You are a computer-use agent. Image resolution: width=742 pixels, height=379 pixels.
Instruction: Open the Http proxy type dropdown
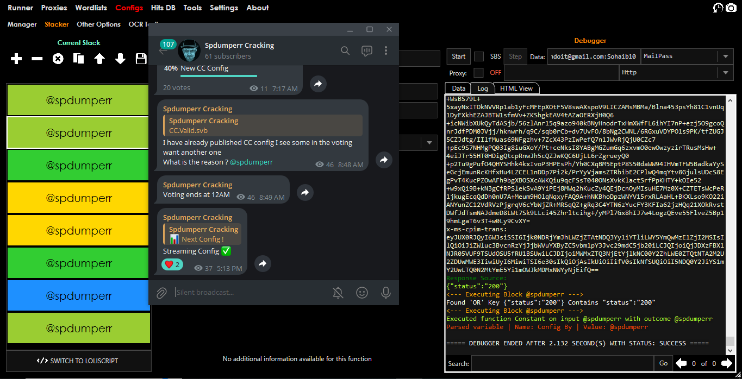point(725,73)
